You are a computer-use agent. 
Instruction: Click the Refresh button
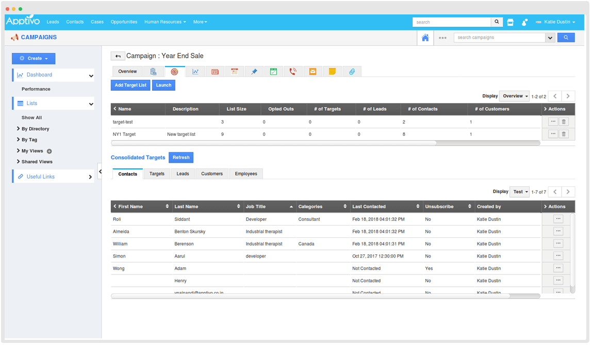click(x=181, y=158)
